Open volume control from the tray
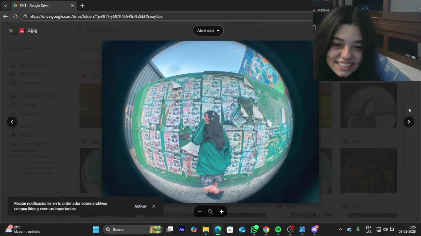The width and height of the screenshot is (421, 236). 385,229
